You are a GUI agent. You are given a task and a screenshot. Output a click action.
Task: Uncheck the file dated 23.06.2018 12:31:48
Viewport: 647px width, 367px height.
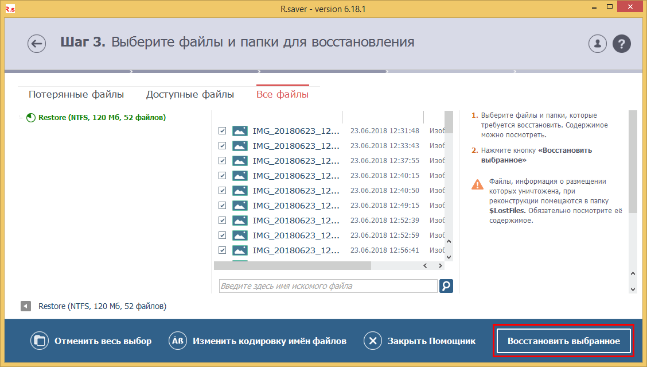[223, 131]
